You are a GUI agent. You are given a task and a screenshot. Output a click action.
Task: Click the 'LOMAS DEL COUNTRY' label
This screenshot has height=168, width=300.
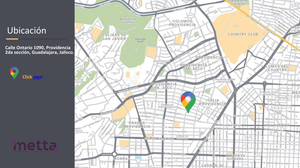tap(277, 68)
